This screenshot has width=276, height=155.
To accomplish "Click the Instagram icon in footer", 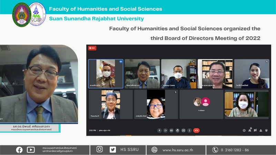I will click(100, 149).
